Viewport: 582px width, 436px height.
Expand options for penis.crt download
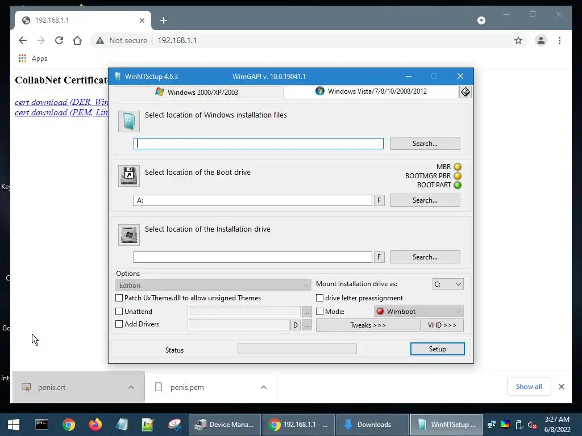click(x=131, y=387)
